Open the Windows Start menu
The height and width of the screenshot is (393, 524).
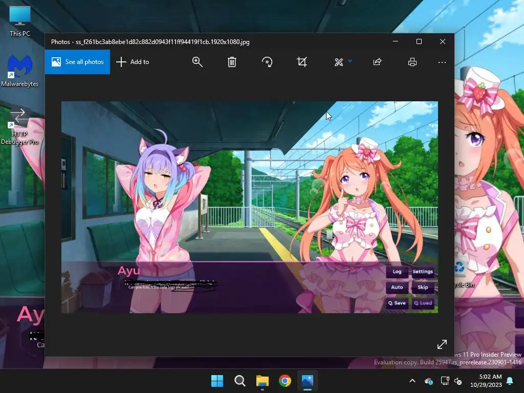point(217,381)
